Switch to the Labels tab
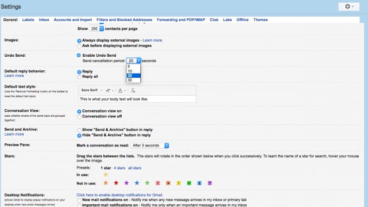The image size is (368, 207). tap(28, 19)
